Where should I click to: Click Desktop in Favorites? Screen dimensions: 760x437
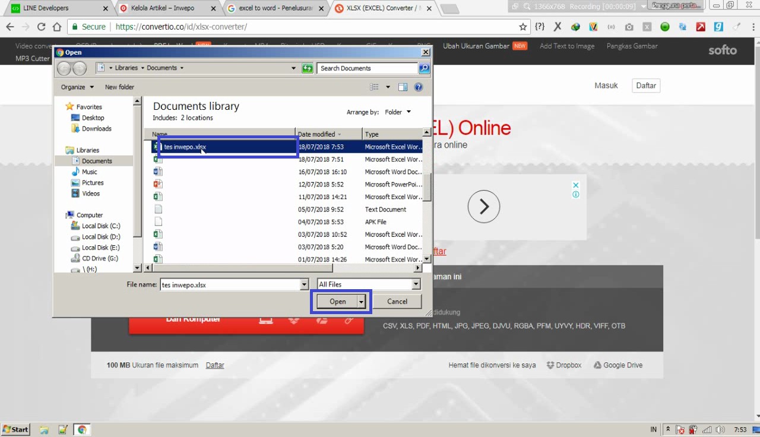[87, 118]
